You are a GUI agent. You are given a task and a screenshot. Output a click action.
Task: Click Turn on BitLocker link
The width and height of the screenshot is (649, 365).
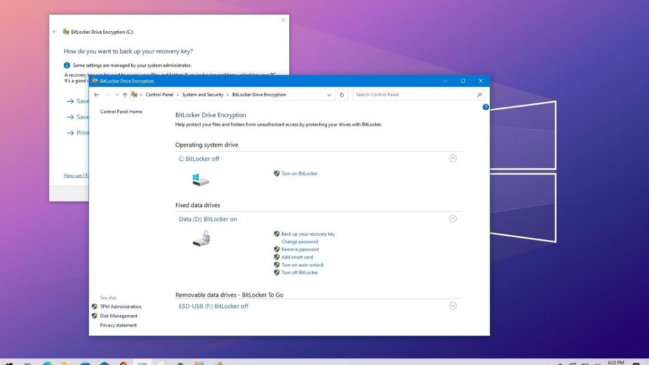coord(299,173)
